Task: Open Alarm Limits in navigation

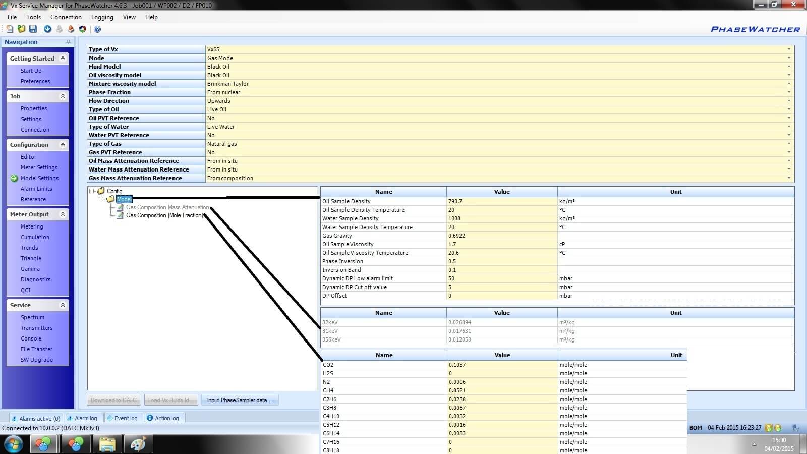Action: pyautogui.click(x=36, y=189)
